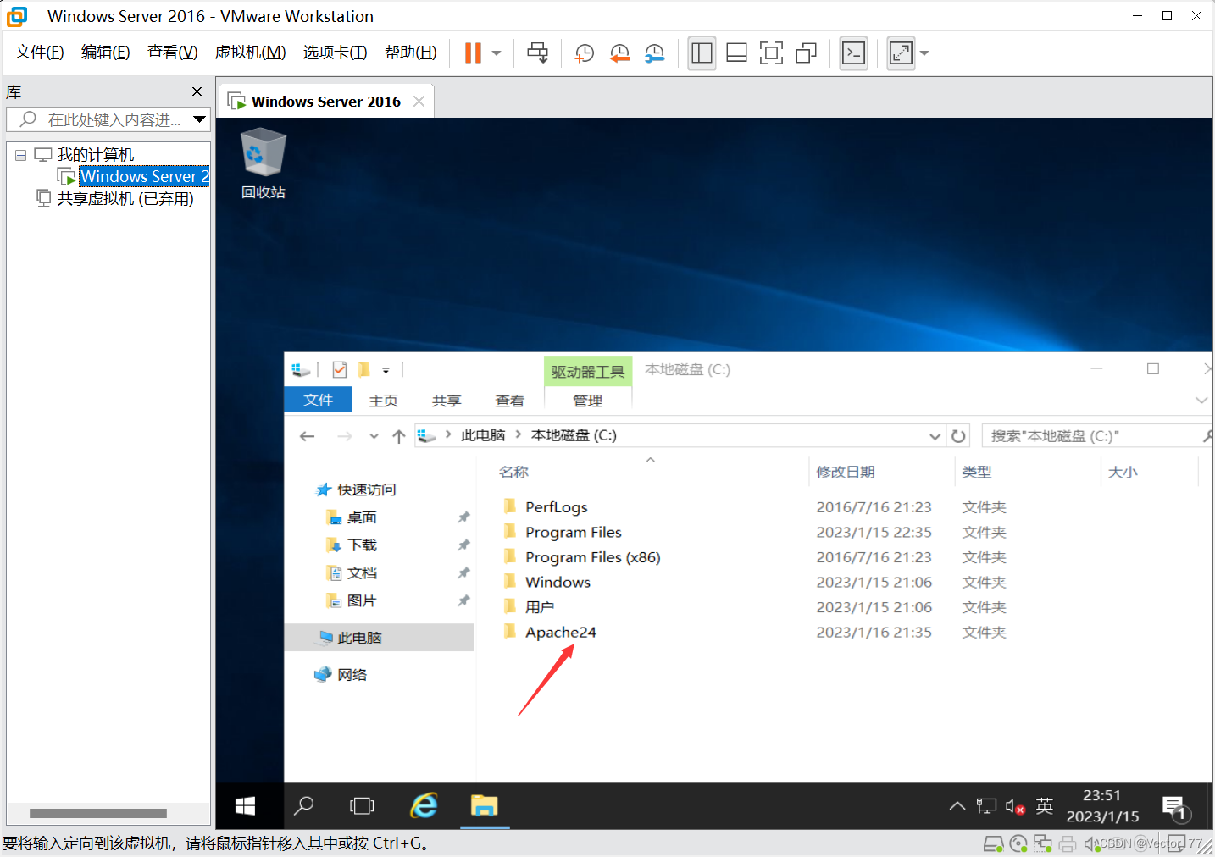Open the 虚拟机(M) menu
The width and height of the screenshot is (1215, 857).
pyautogui.click(x=250, y=53)
